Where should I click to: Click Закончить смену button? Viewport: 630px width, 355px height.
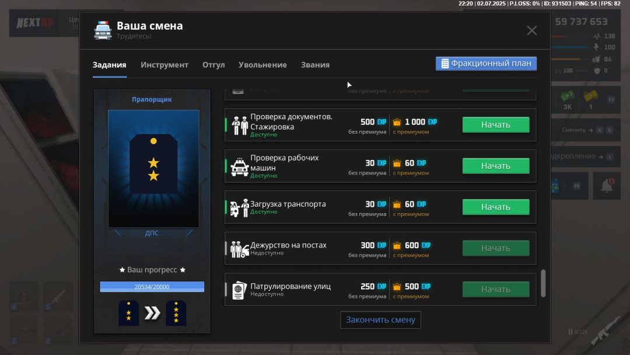pos(380,319)
